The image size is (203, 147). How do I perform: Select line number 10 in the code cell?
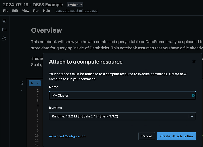[37, 135]
